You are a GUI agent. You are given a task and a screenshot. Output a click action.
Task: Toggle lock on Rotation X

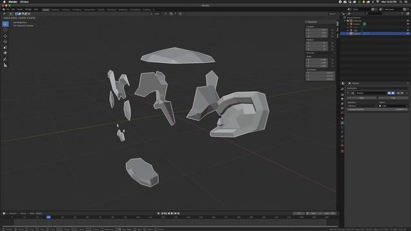tap(332, 43)
